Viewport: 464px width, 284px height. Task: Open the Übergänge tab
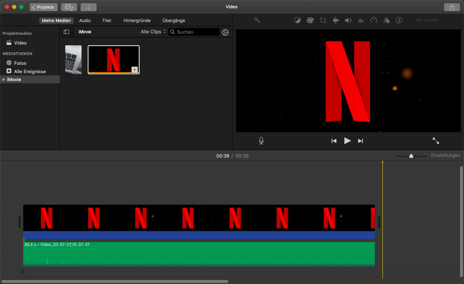click(174, 20)
